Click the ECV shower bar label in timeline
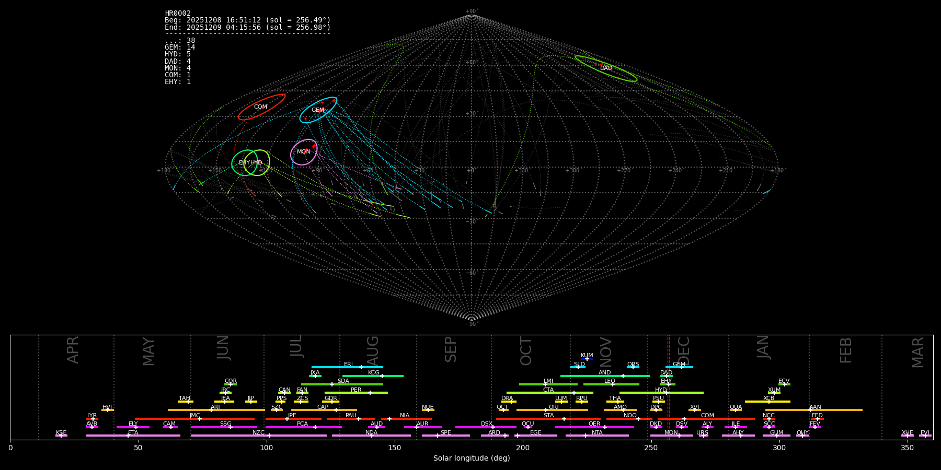 [784, 381]
